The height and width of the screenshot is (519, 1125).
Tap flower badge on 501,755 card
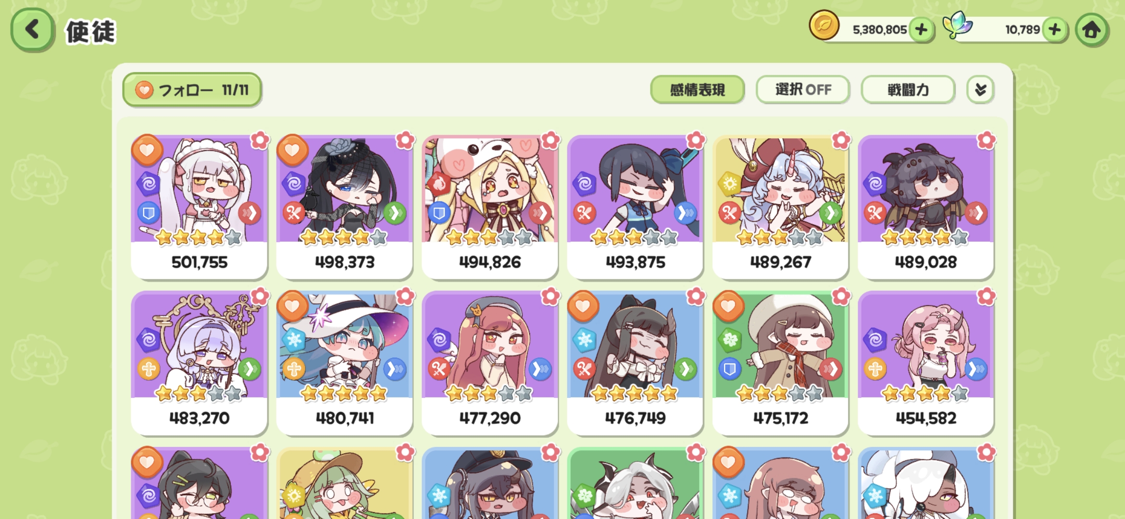coord(260,140)
